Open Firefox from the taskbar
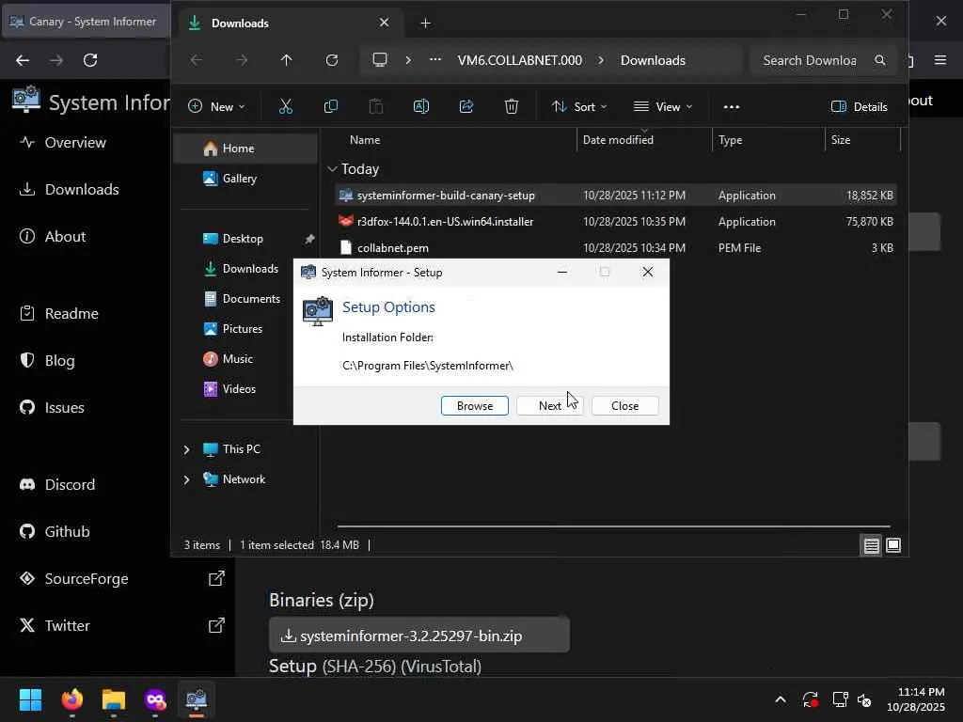 point(72,699)
